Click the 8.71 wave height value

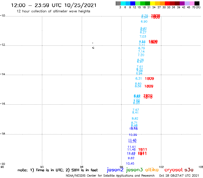coord(134,123)
